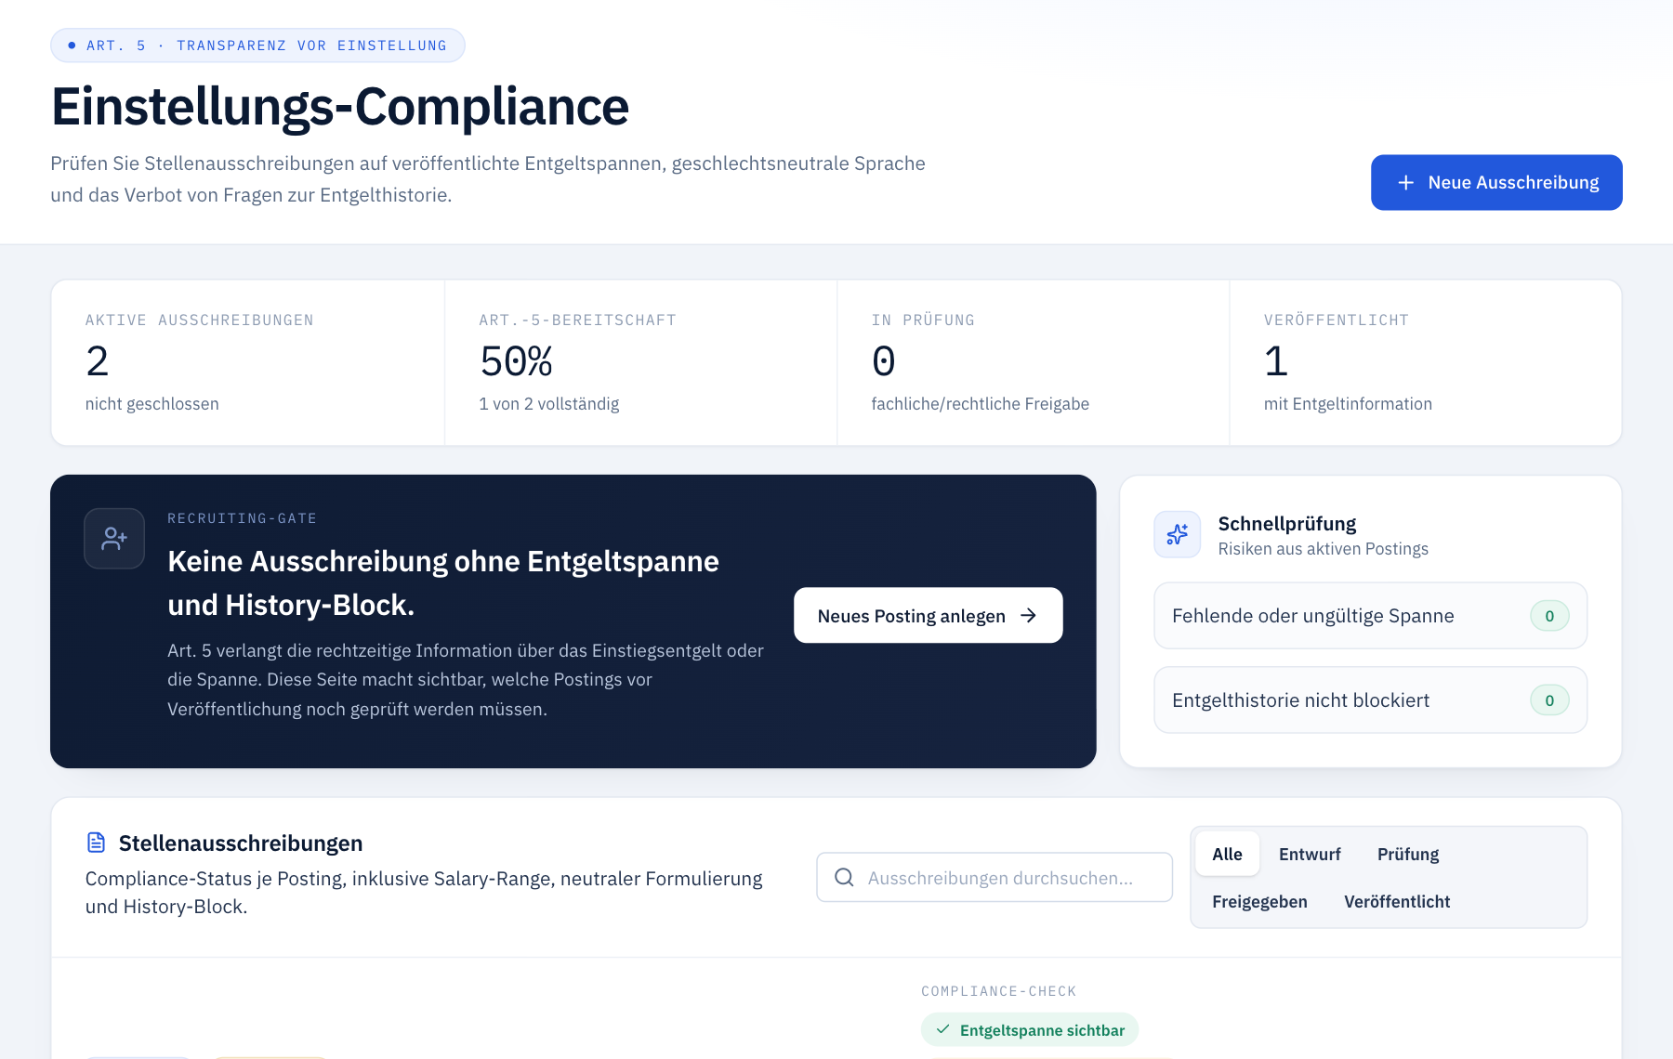Focus the Ausschreibungen durchsuchen search field
1673x1059 pixels.
click(x=995, y=877)
